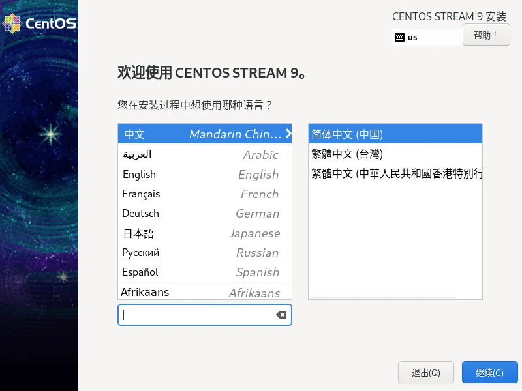Choose 繁體中文 (台灣) locale
The image size is (522, 391).
click(x=395, y=154)
